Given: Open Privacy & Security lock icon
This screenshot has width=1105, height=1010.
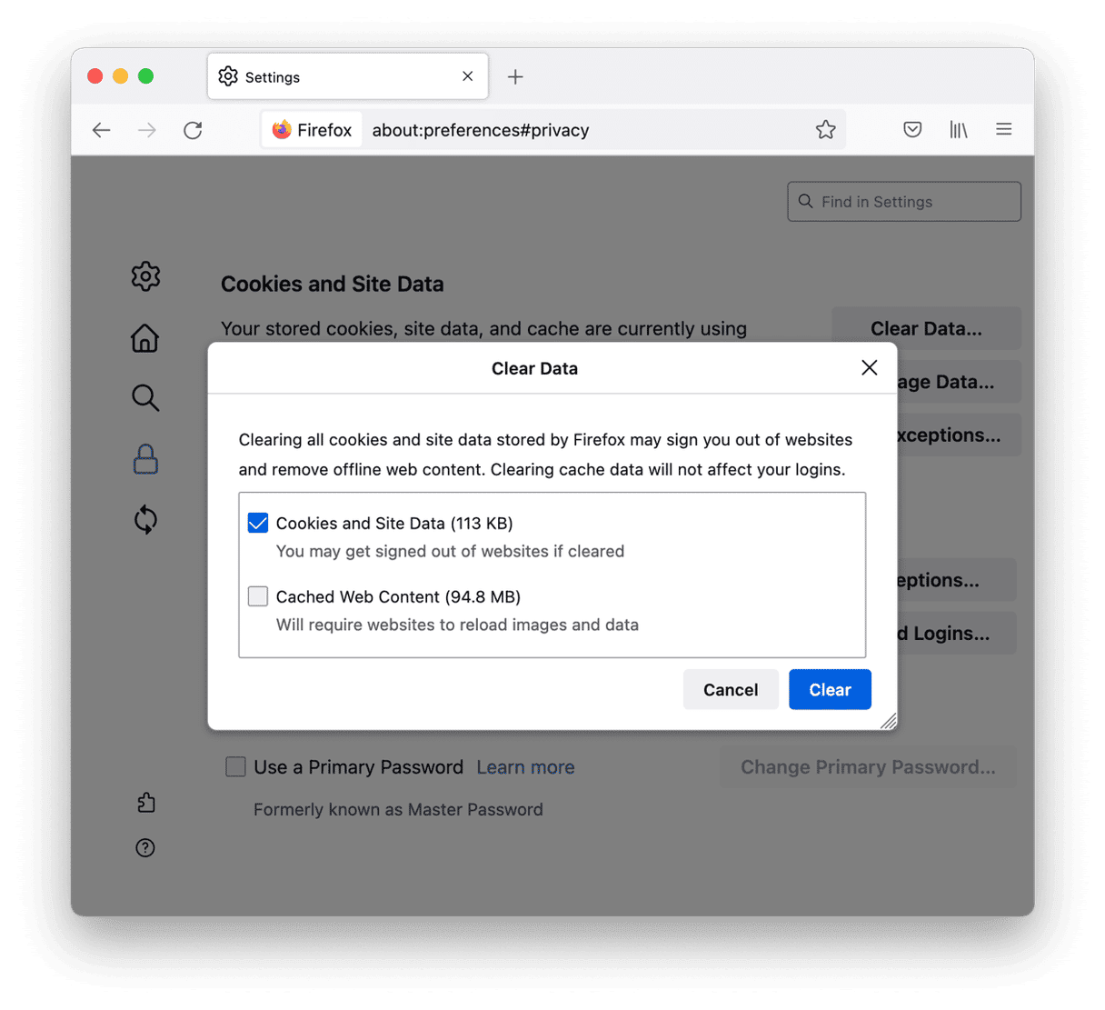Looking at the screenshot, I should tap(145, 459).
